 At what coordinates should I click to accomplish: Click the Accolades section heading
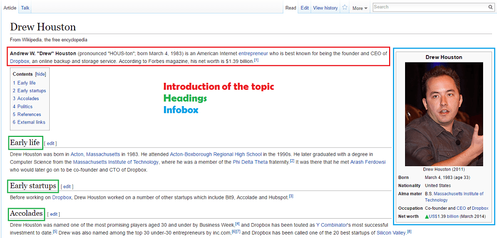[27, 214]
